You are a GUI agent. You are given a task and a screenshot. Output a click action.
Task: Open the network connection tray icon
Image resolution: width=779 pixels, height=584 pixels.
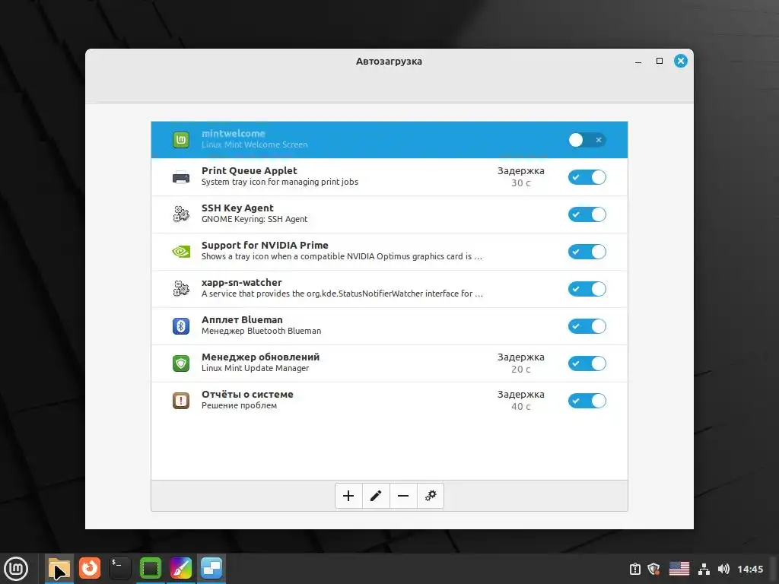704,569
